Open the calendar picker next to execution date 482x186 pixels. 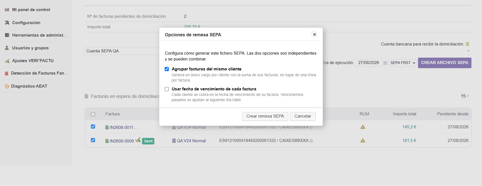point(385,63)
